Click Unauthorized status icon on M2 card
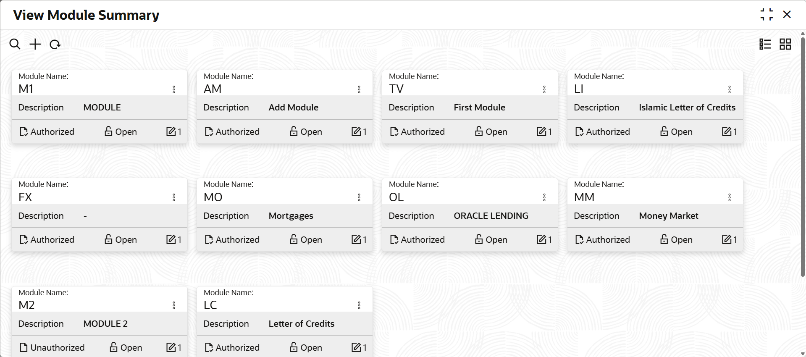806x357 pixels. point(24,347)
